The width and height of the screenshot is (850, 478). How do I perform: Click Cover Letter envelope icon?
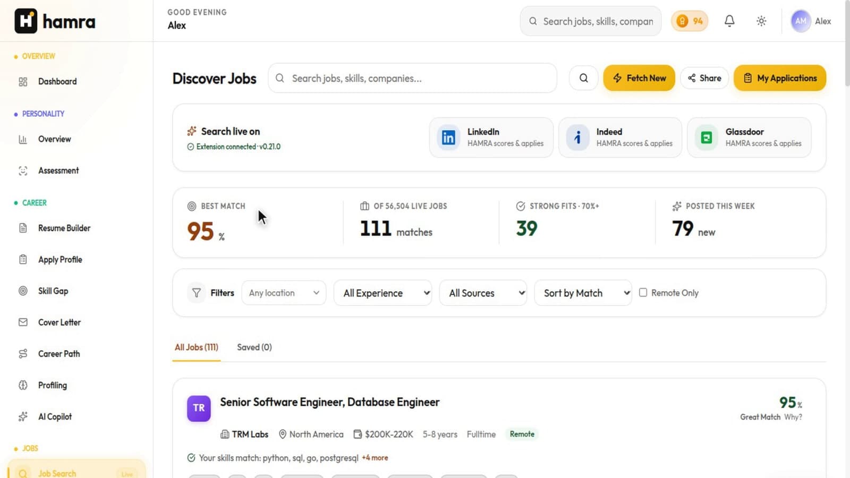click(x=23, y=322)
